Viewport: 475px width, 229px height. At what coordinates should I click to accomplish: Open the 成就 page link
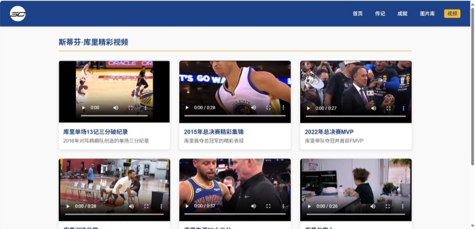click(x=402, y=14)
